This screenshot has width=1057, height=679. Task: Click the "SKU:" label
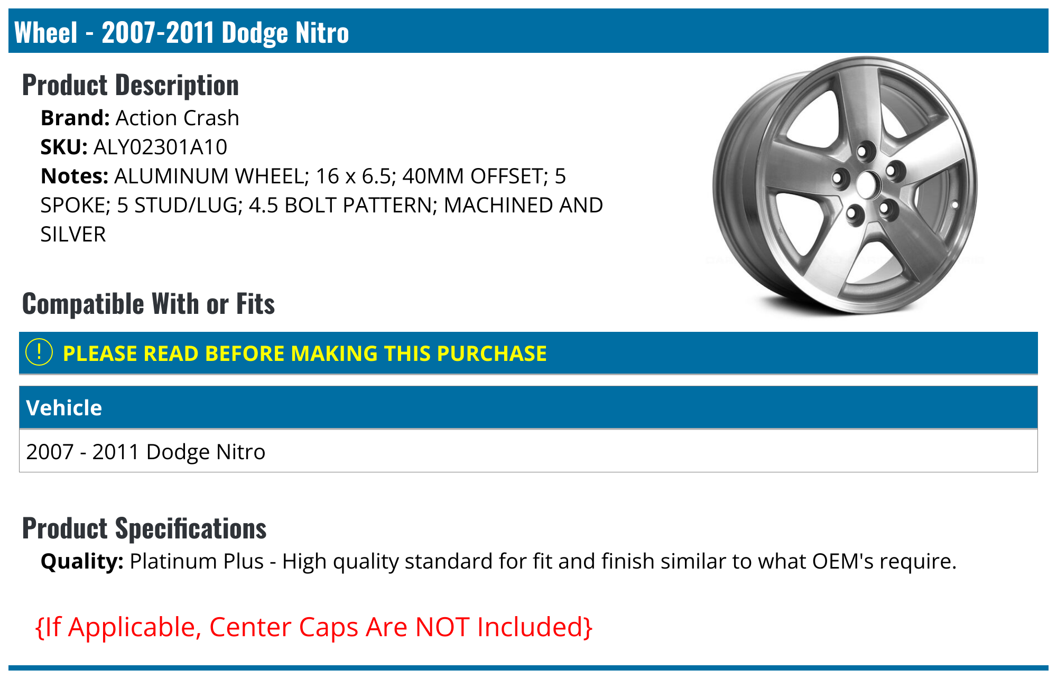pyautogui.click(x=64, y=147)
